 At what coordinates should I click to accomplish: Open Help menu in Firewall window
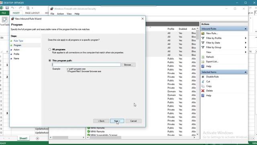click(x=77, y=14)
